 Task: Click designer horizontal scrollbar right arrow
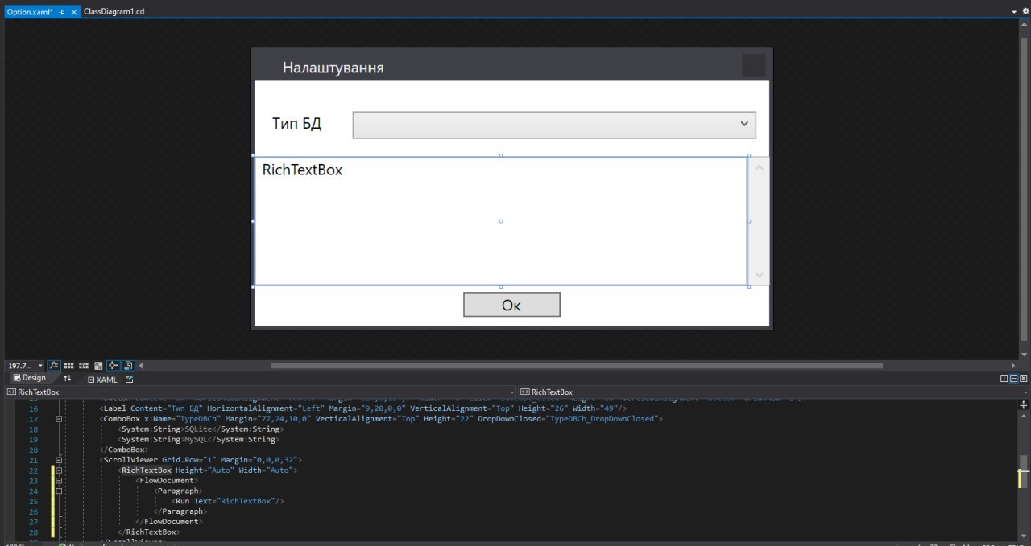point(1013,365)
